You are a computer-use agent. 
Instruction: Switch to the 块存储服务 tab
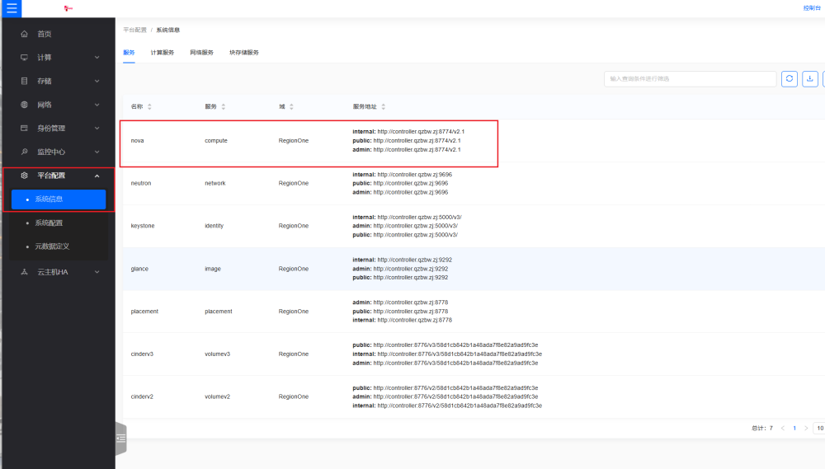244,52
